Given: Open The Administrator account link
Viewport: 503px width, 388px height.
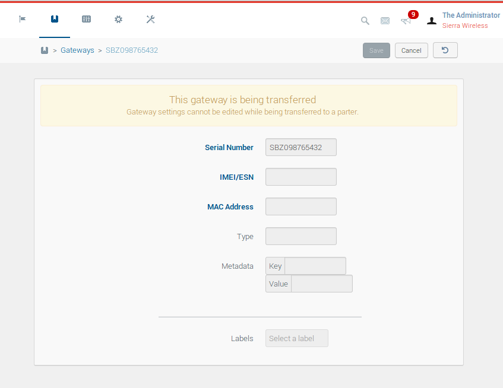Looking at the screenshot, I should coord(471,15).
